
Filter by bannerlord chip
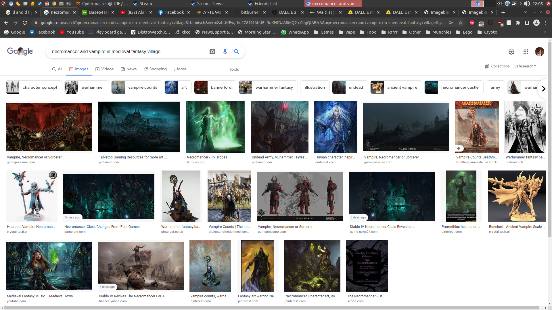tap(215, 87)
